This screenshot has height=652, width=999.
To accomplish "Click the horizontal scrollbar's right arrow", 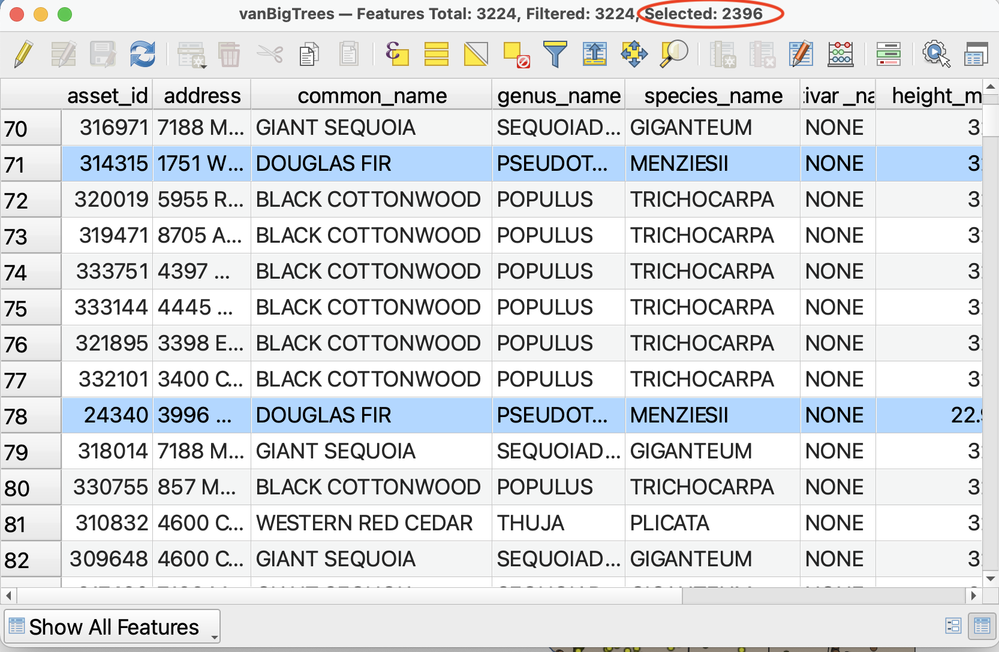I will (x=973, y=596).
